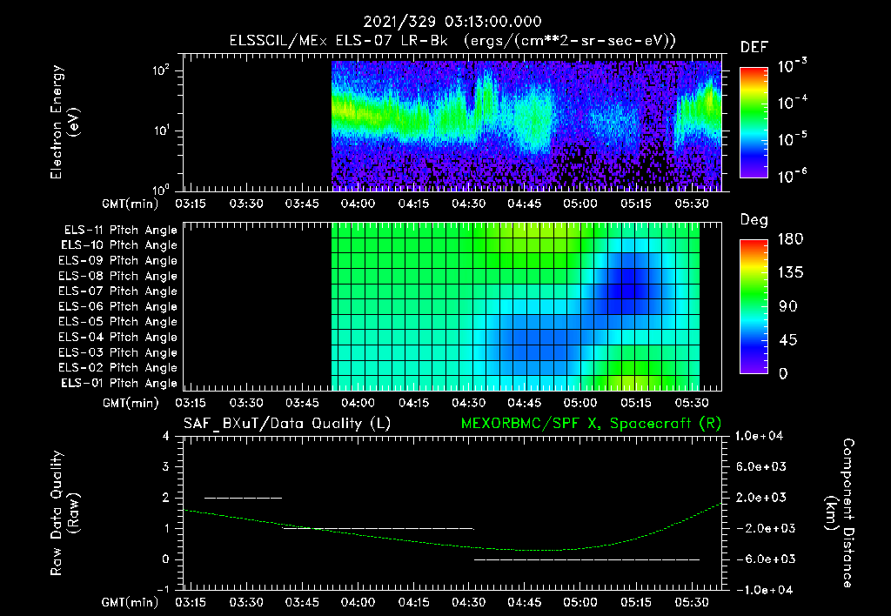
Task: Select the Electron Energy (eV) axis label
Action: pyautogui.click(x=64, y=122)
